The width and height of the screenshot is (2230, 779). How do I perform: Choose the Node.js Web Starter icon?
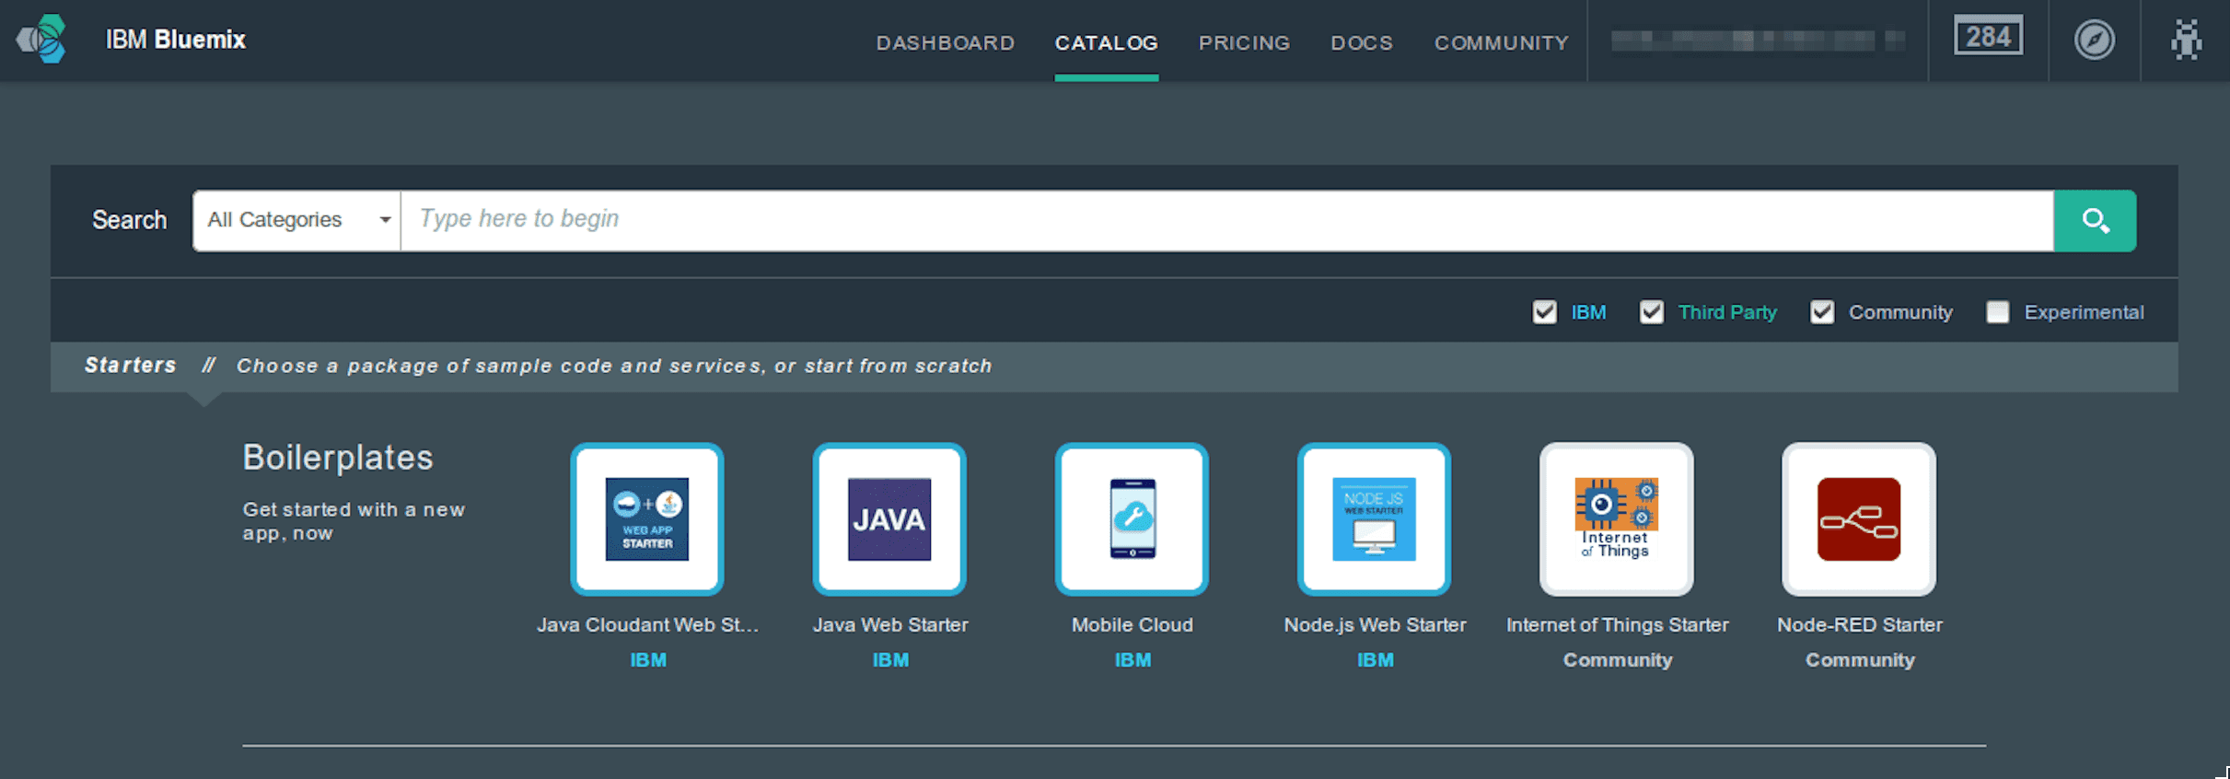click(x=1374, y=519)
